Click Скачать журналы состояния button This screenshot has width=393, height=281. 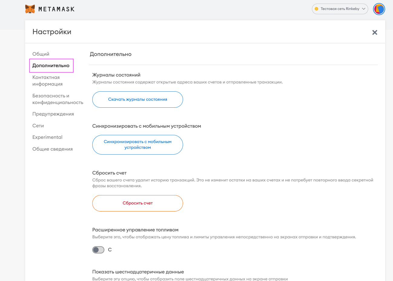point(138,100)
